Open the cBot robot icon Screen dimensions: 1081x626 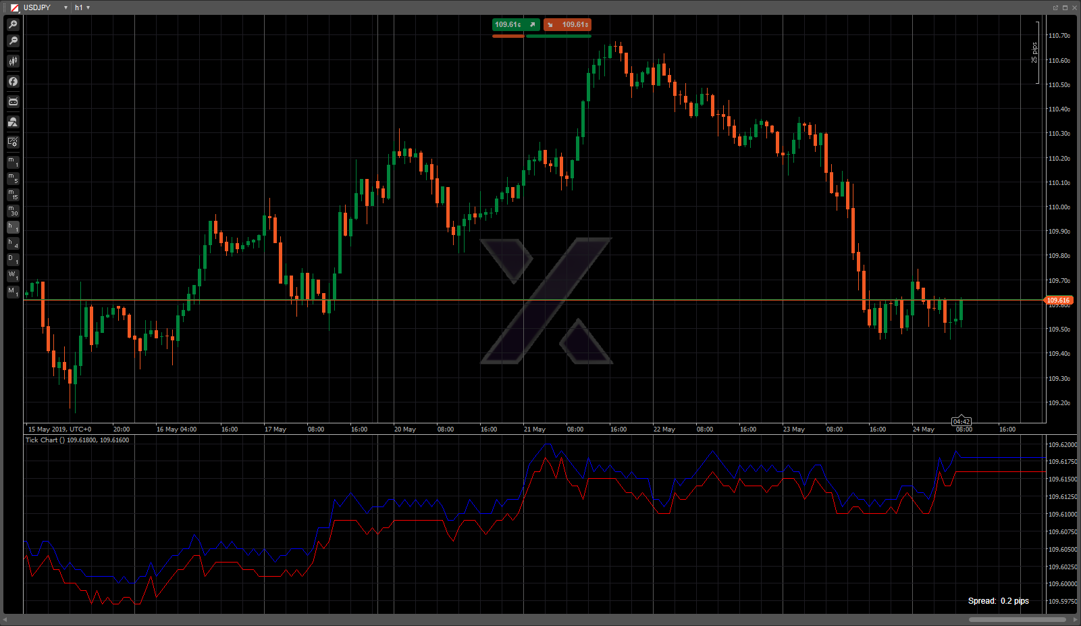[13, 102]
